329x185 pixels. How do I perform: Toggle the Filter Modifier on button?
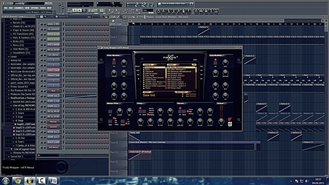click(114, 63)
